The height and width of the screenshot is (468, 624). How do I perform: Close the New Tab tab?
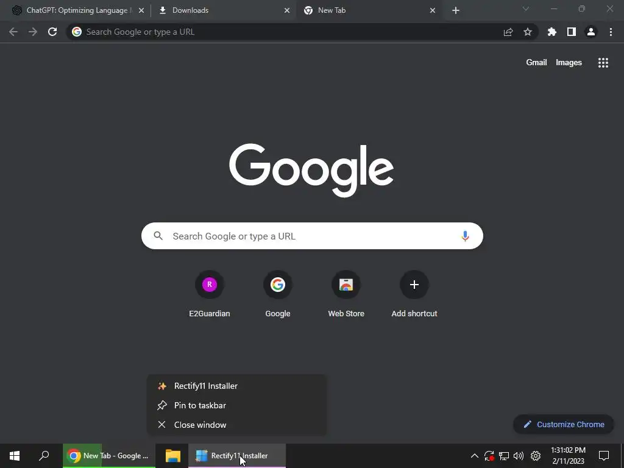click(x=433, y=10)
